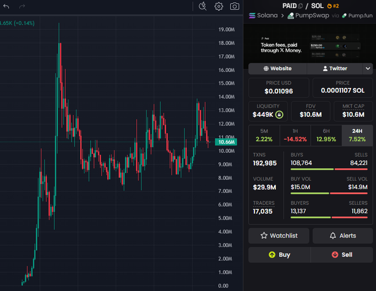Click the Solana chain link

click(x=263, y=15)
